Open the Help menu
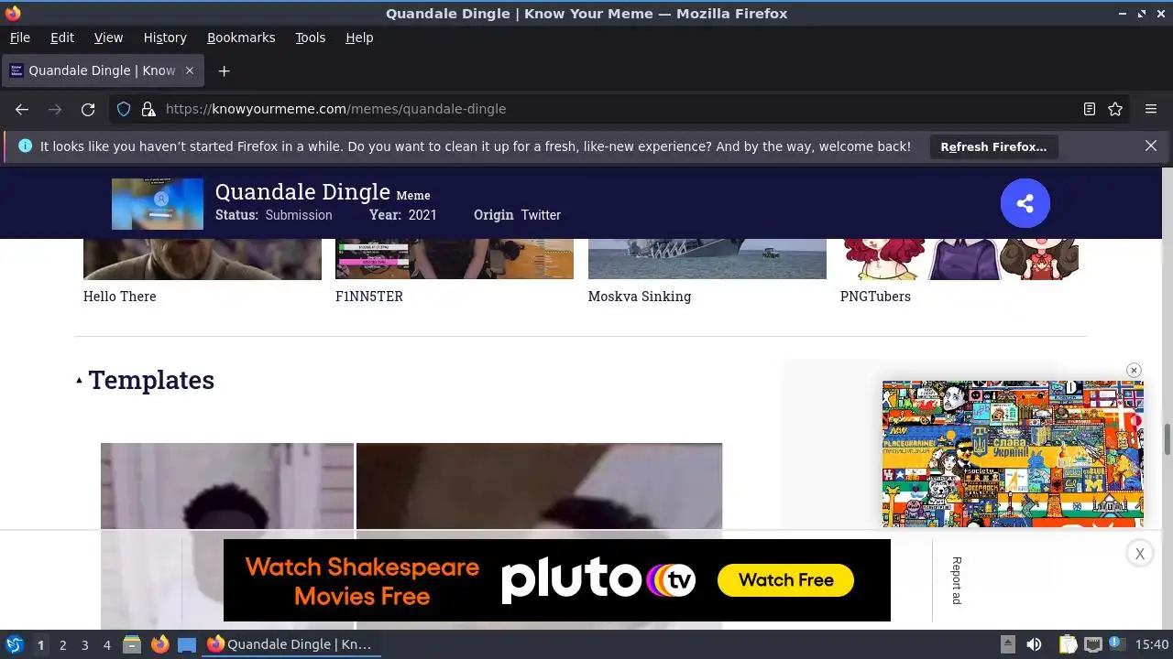 tap(359, 38)
